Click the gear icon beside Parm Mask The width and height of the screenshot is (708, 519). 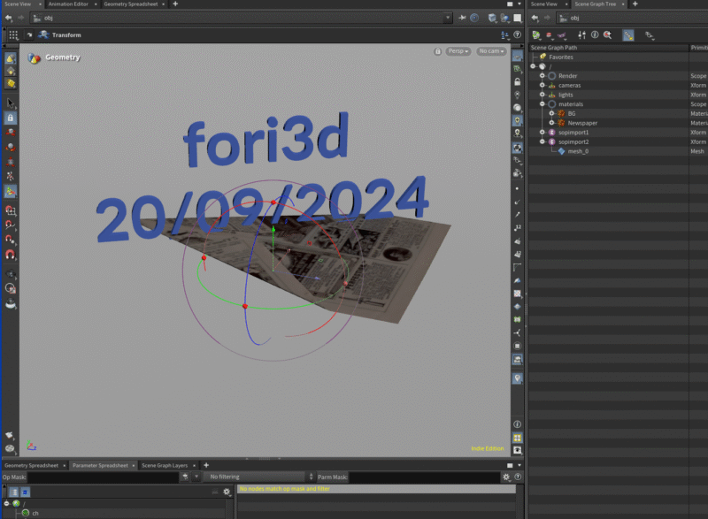[x=505, y=477]
